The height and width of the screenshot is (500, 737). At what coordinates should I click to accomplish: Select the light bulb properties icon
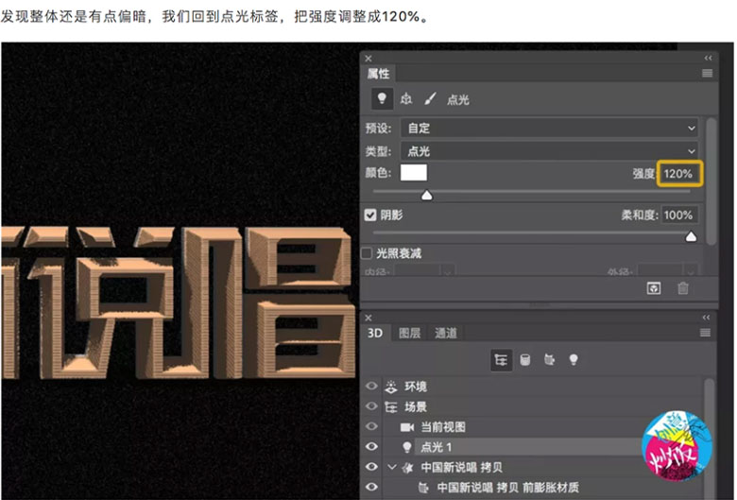382,99
